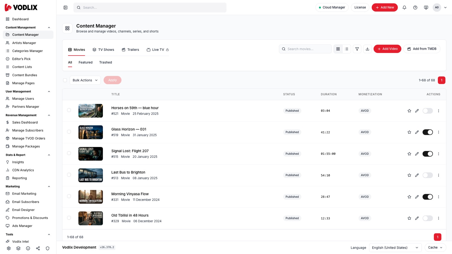Open the License button
Screen dimensions: 452x254
click(360, 8)
